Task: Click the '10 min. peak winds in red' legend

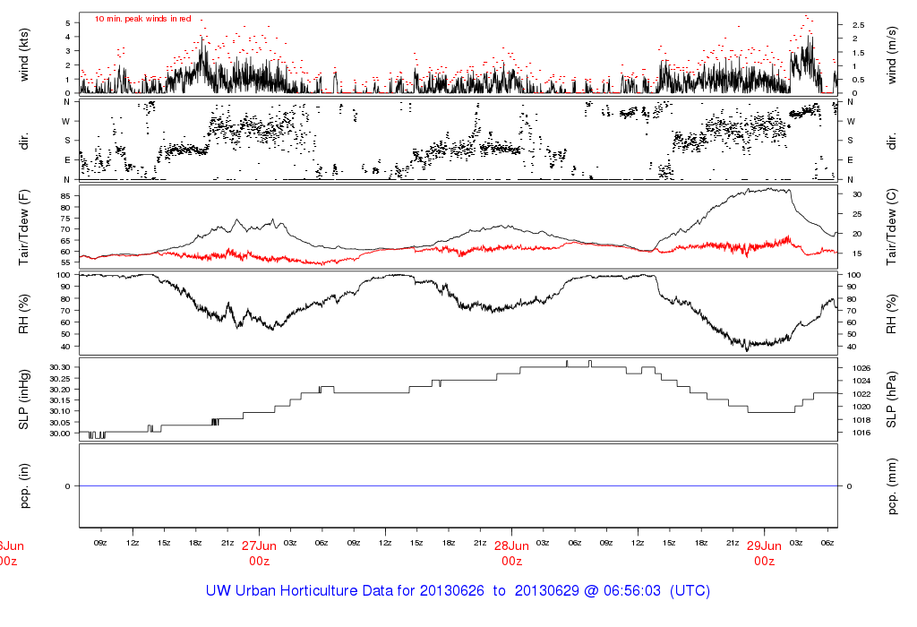Action: tap(142, 18)
